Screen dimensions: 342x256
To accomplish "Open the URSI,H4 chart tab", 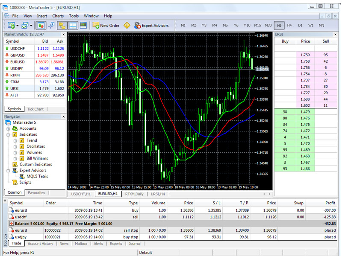I will point(158,194).
